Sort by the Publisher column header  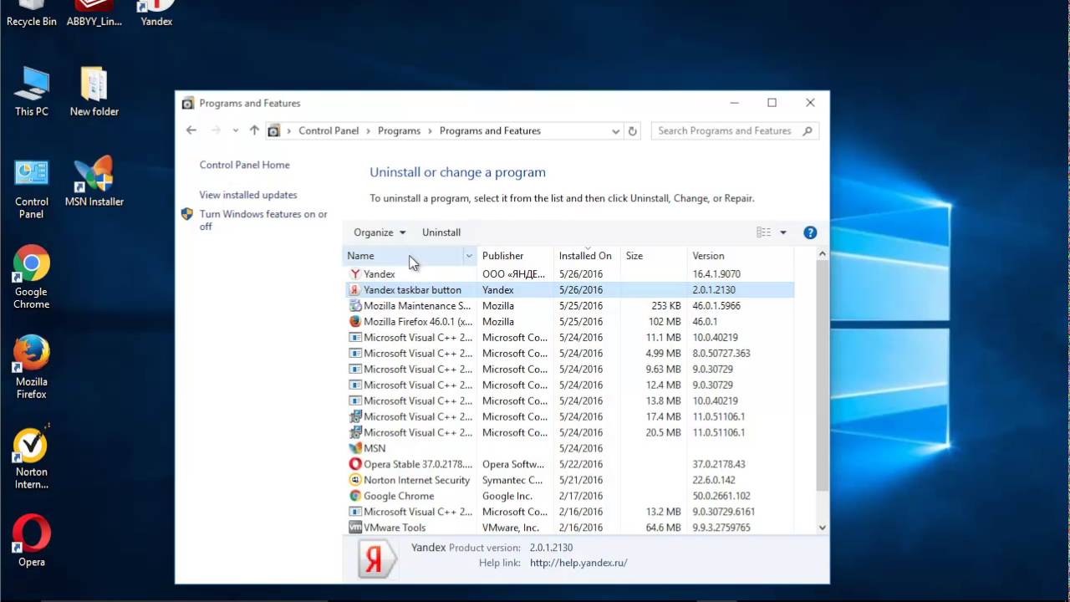click(514, 256)
